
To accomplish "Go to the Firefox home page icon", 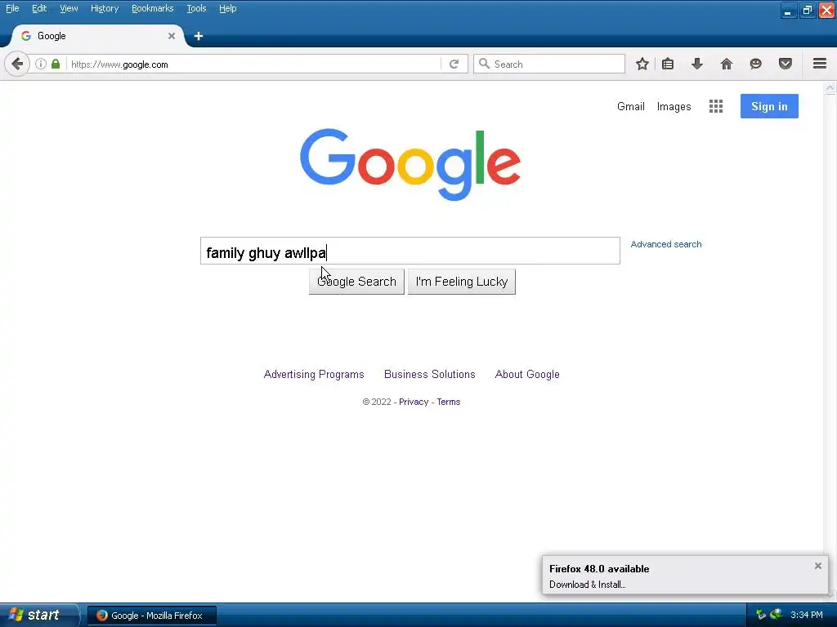I will (x=727, y=64).
